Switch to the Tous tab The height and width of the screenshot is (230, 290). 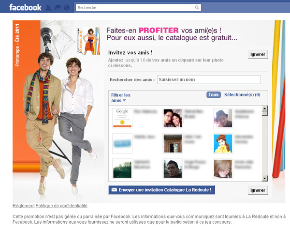click(x=214, y=95)
